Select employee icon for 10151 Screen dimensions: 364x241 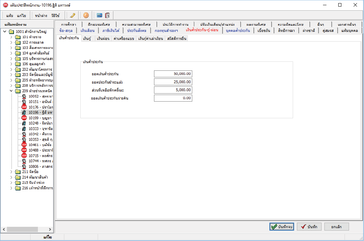coord(24,102)
